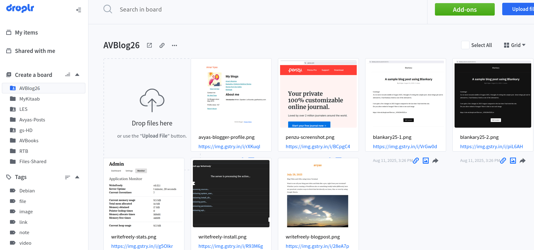This screenshot has height=250, width=534.
Task: Open the writefreely-blogpost.png thumbnail
Action: coord(318,194)
